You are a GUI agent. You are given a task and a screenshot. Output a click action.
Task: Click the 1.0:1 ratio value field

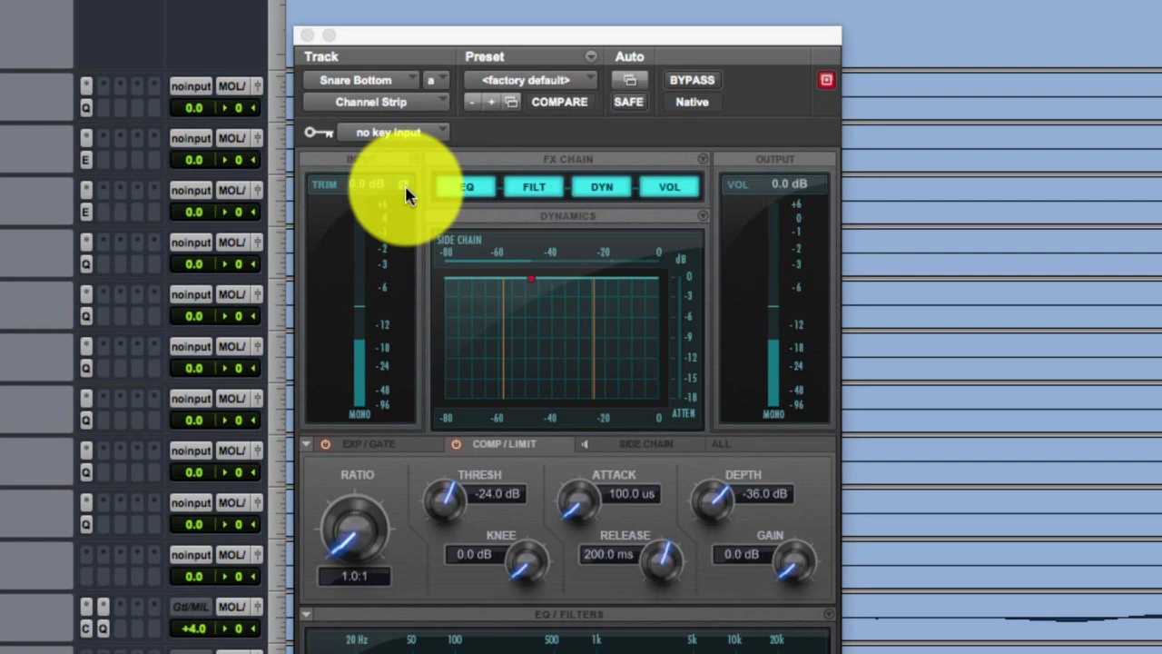pos(354,576)
